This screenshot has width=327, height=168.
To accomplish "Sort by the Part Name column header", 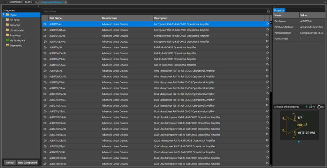I will 75,18.
